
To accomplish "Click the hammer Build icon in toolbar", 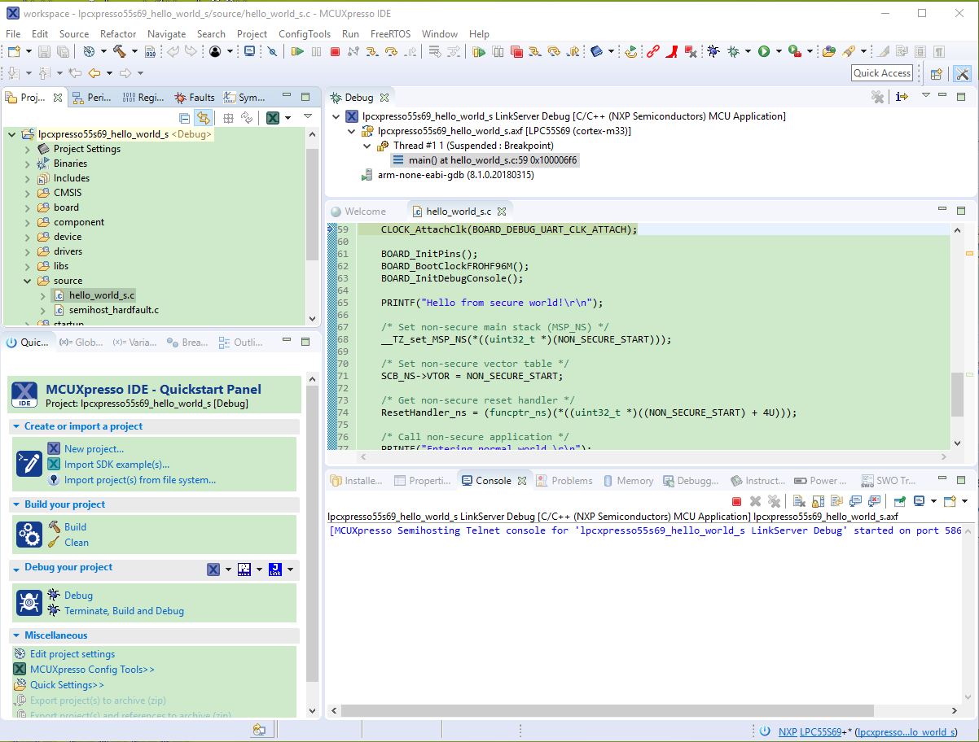I will [120, 51].
